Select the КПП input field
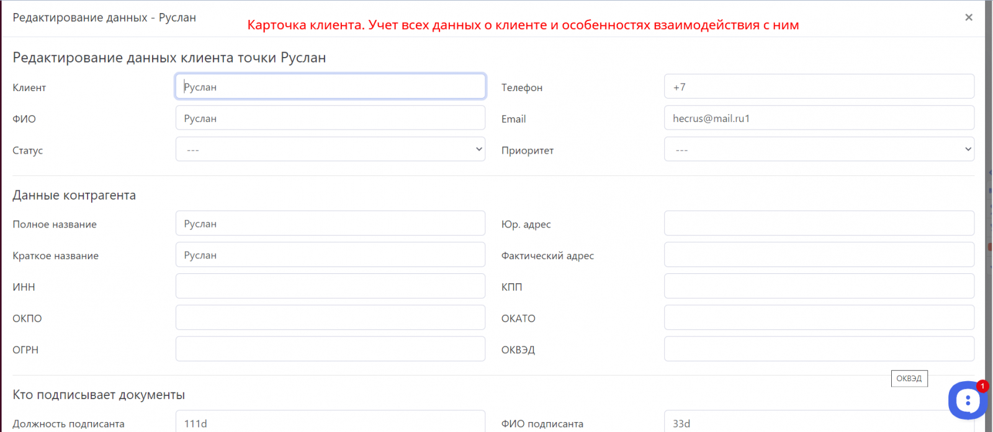Image resolution: width=993 pixels, height=432 pixels. tap(819, 286)
